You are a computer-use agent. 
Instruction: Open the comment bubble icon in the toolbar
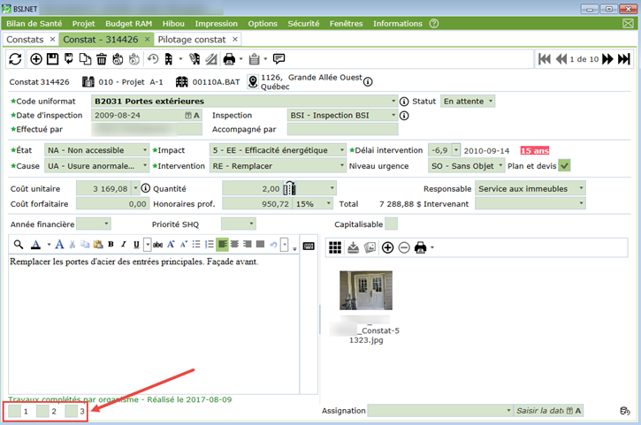click(279, 59)
